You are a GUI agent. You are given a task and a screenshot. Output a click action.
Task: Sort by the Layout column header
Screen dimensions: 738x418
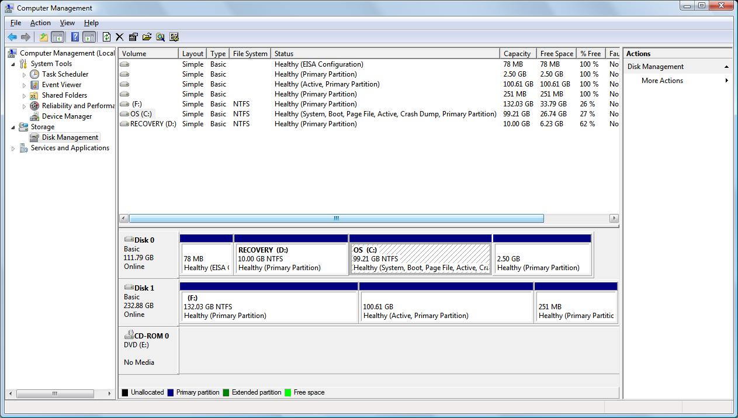[193, 53]
